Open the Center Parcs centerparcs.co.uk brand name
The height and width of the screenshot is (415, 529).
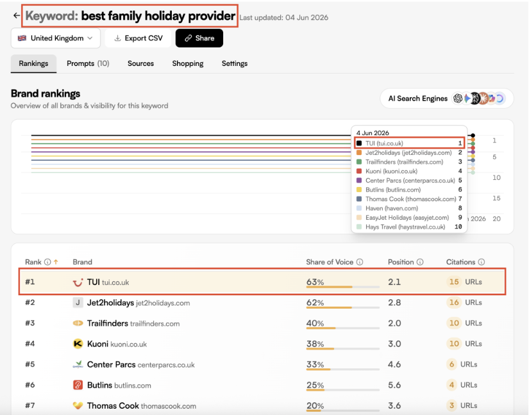pyautogui.click(x=140, y=364)
